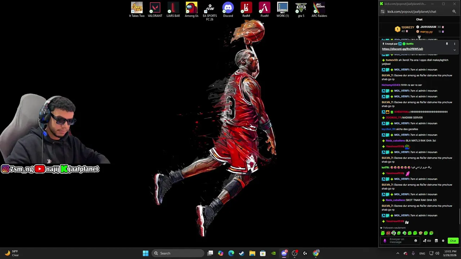Viewport: 461px width, 259px height.
Task: Switch to Discord in the taskbar
Action: (x=284, y=253)
